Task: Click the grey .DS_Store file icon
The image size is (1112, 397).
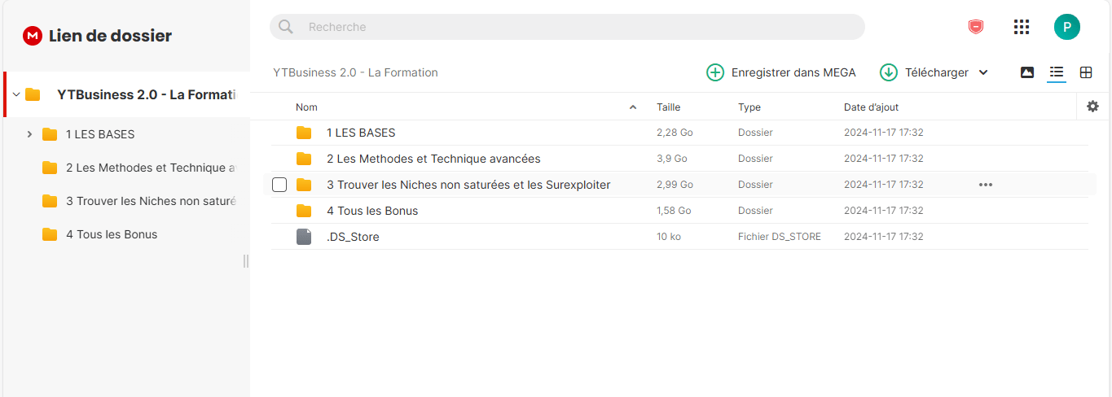Action: point(304,237)
